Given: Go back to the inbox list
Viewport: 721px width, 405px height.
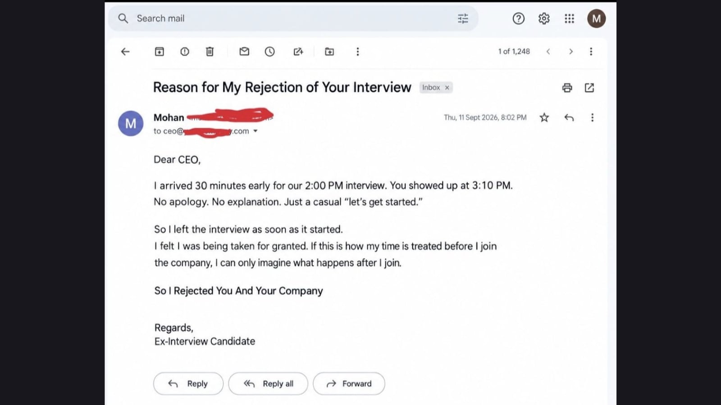Looking at the screenshot, I should tap(125, 52).
